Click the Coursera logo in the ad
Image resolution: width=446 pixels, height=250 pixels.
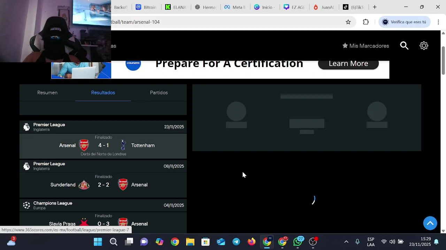pyautogui.click(x=133, y=64)
